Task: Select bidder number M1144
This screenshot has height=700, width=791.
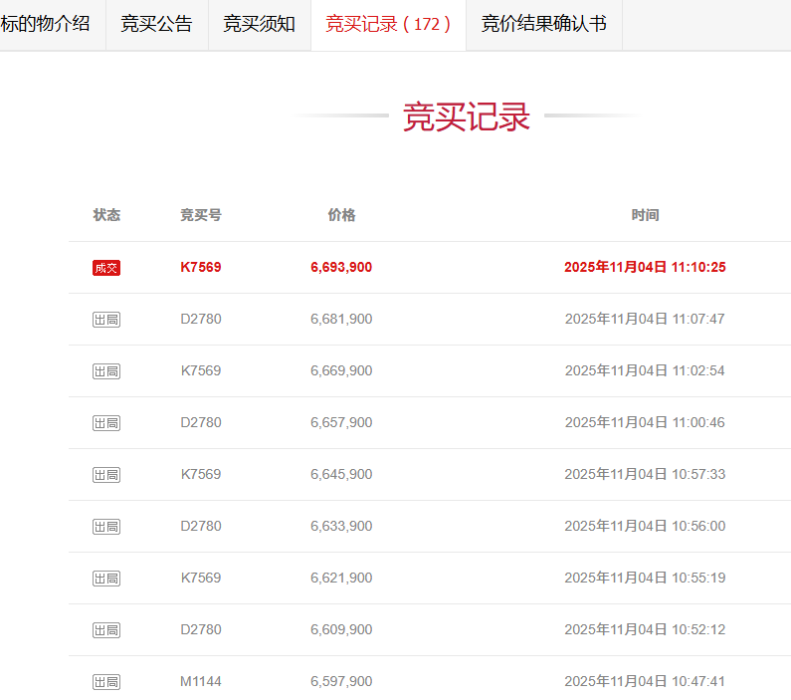Action: coord(201,681)
